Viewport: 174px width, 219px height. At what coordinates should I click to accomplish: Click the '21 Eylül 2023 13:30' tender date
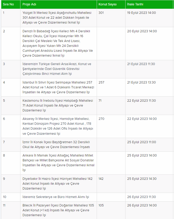pyautogui.click(x=141, y=82)
